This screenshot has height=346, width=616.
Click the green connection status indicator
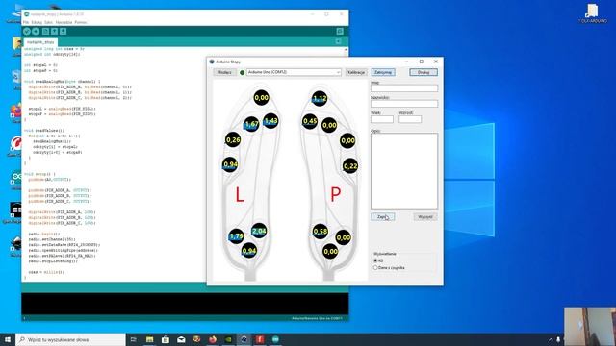pyautogui.click(x=242, y=73)
